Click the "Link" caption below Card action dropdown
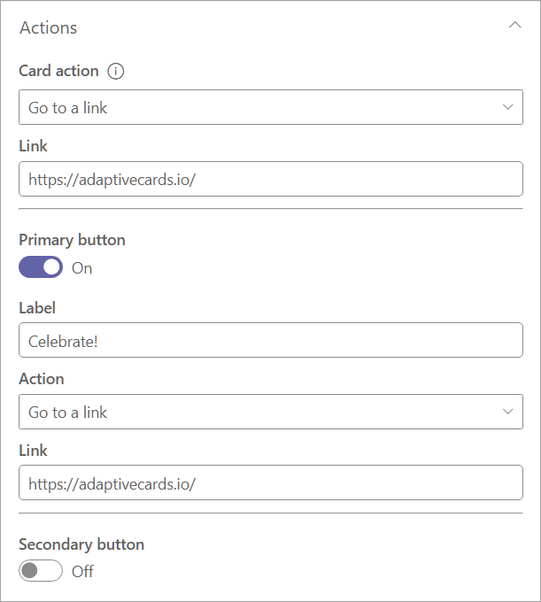Image resolution: width=541 pixels, height=602 pixels. (x=33, y=145)
